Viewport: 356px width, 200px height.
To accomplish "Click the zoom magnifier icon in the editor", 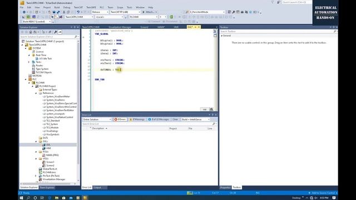I will pyautogui.click(x=211, y=109).
